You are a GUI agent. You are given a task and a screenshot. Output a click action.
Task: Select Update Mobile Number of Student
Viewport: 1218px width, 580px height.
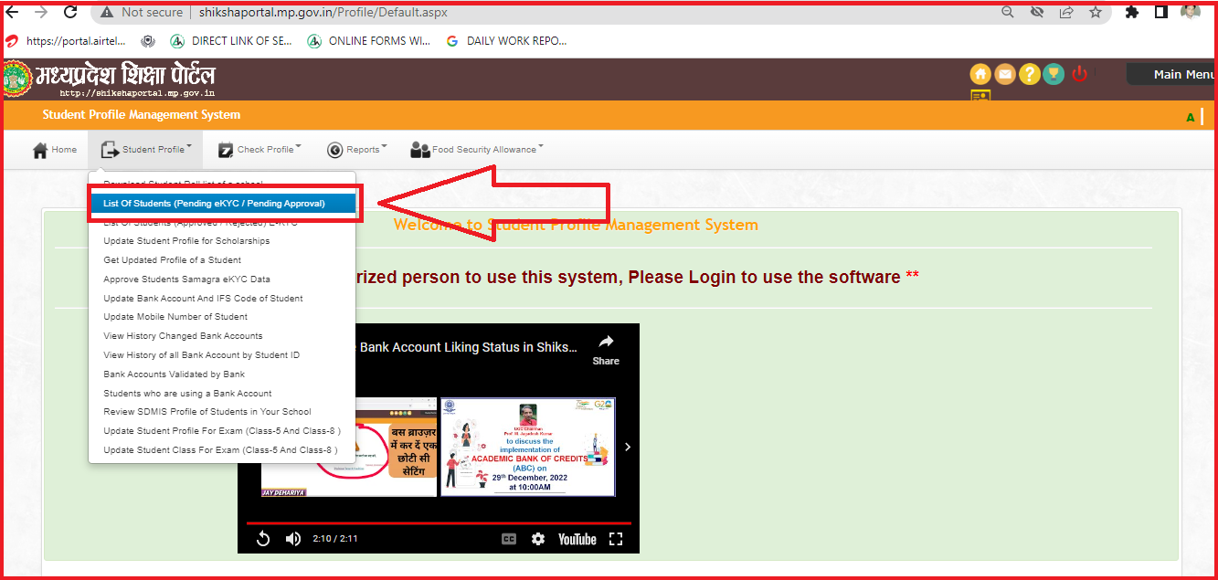(175, 317)
